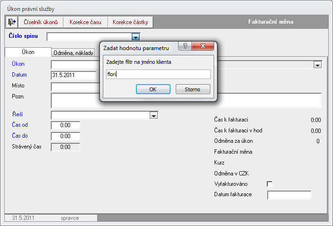Click the Čas k fakturaci v hod value
The height and width of the screenshot is (226, 333).
point(316,131)
